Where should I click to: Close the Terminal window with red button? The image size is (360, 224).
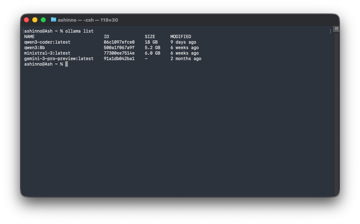coord(26,20)
